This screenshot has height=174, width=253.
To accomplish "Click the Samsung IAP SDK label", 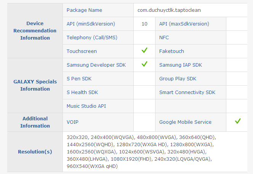I will click(x=181, y=65).
